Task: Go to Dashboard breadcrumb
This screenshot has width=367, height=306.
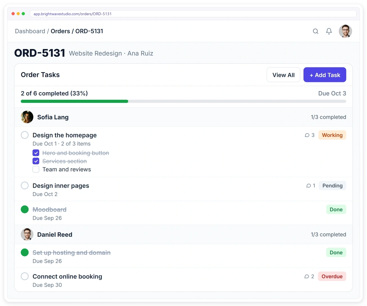Action: point(30,31)
